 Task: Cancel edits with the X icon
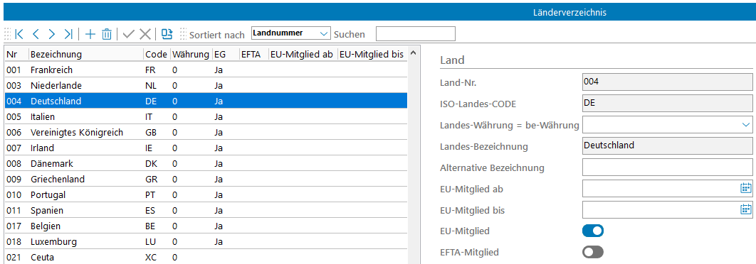(x=145, y=34)
